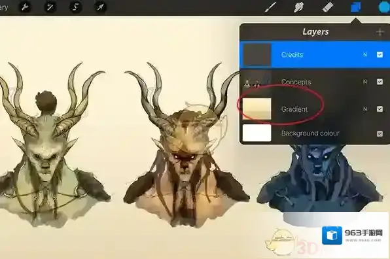The image size is (390, 259).
Task: Toggle Gradient layer visibility checkbox
Action: pos(380,109)
